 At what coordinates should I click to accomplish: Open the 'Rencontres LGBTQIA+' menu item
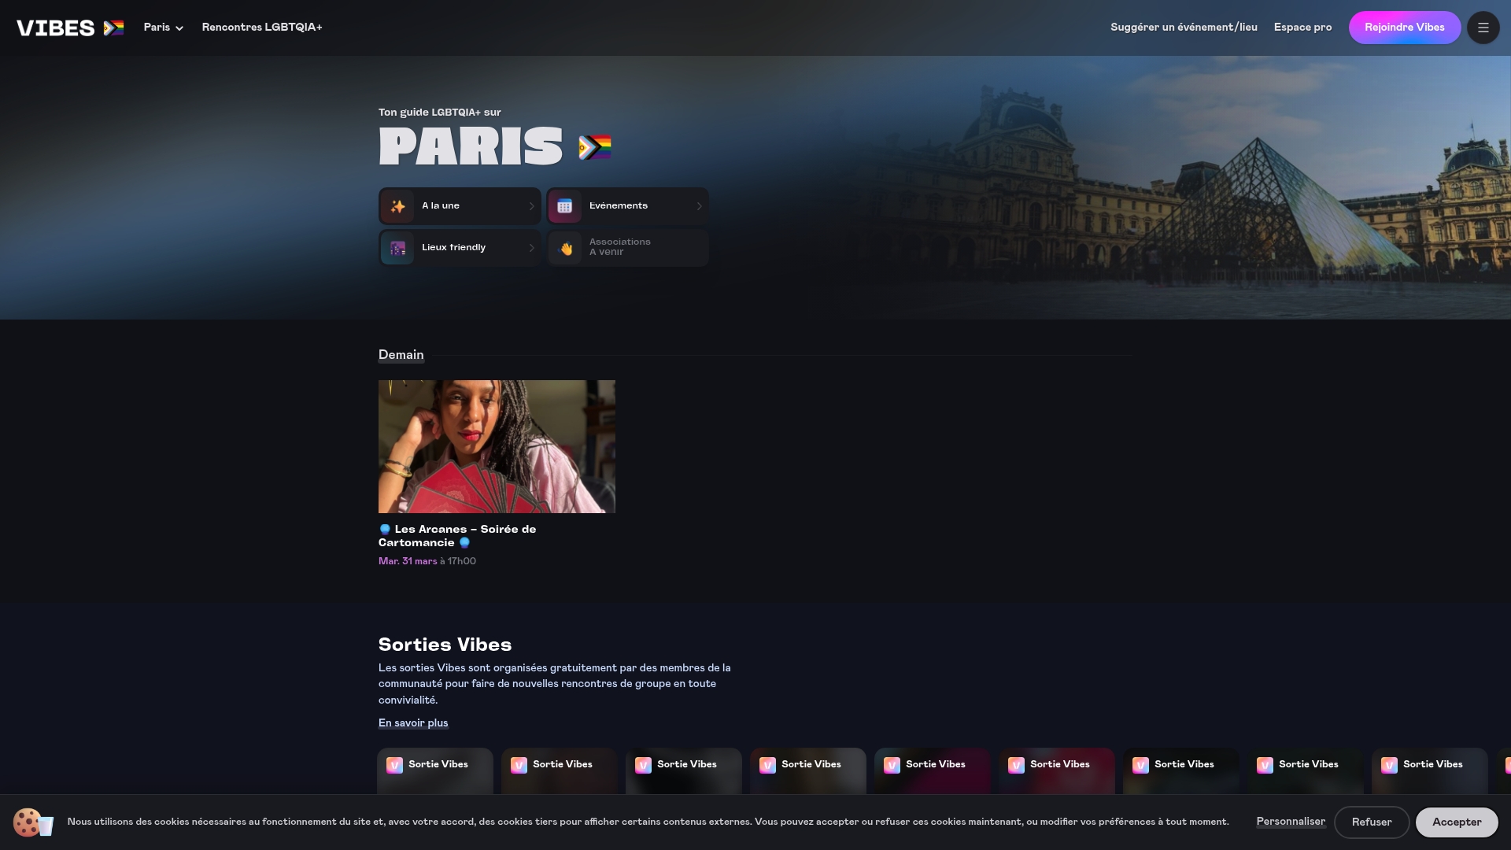pos(262,27)
